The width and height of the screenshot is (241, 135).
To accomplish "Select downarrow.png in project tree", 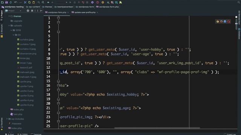I will click(x=27, y=54).
